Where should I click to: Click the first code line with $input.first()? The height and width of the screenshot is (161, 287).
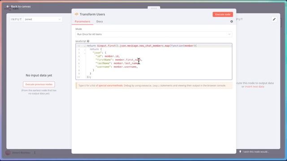point(142,46)
